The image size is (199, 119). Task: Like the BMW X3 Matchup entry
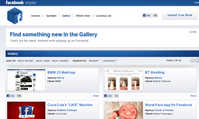[x=10, y=96]
